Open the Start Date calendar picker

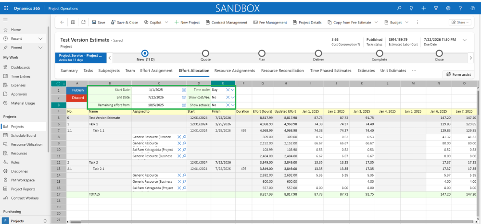[x=184, y=90]
